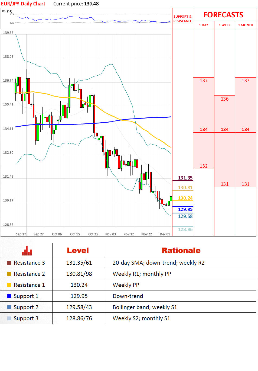Click the 137 value in 1 MONTH column
The width and height of the screenshot is (258, 371).
point(246,81)
